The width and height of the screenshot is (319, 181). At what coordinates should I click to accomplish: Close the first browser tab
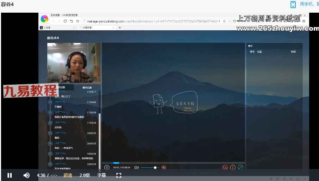click(74, 28)
